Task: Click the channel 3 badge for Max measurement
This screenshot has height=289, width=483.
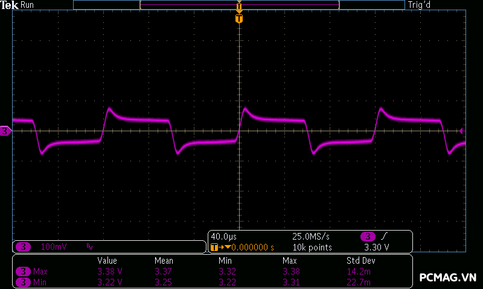Action: (24, 272)
